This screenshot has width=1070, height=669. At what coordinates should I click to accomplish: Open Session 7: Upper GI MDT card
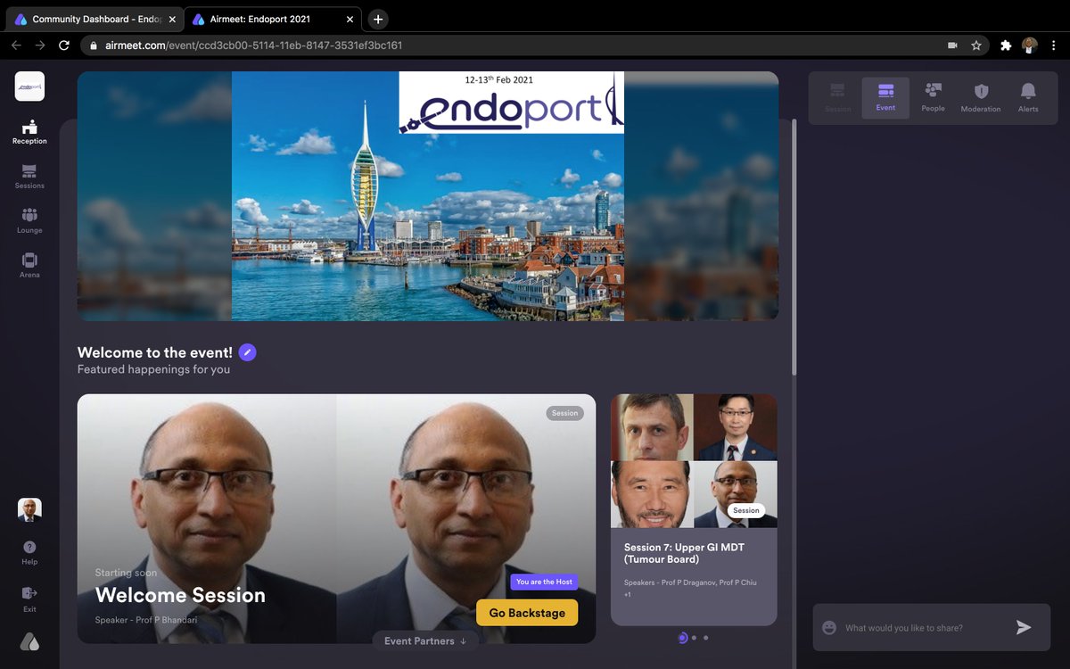click(x=694, y=510)
